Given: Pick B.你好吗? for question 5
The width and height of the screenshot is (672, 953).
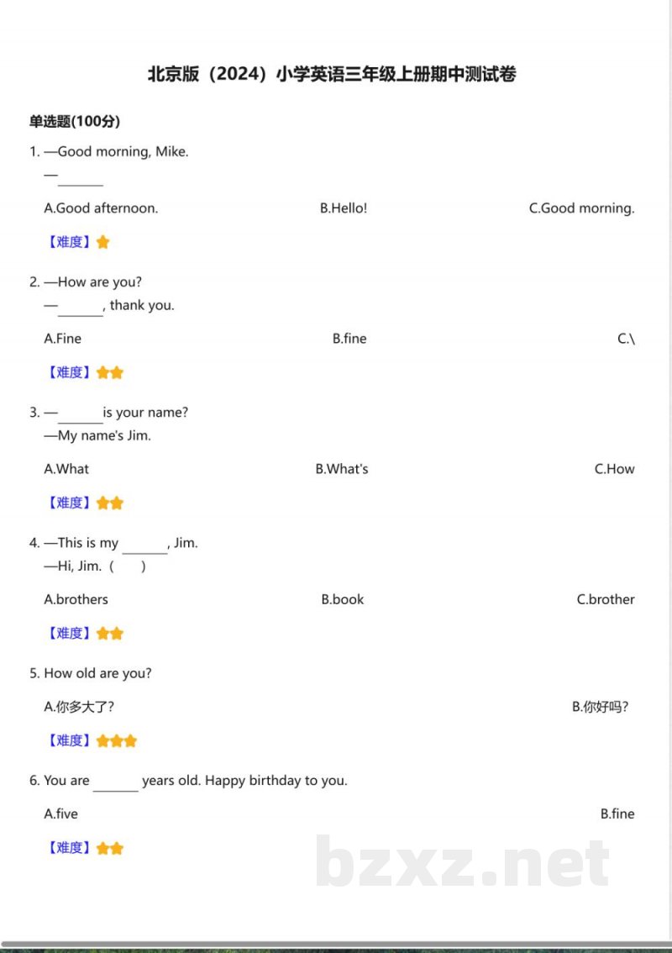Looking at the screenshot, I should click(x=601, y=707).
